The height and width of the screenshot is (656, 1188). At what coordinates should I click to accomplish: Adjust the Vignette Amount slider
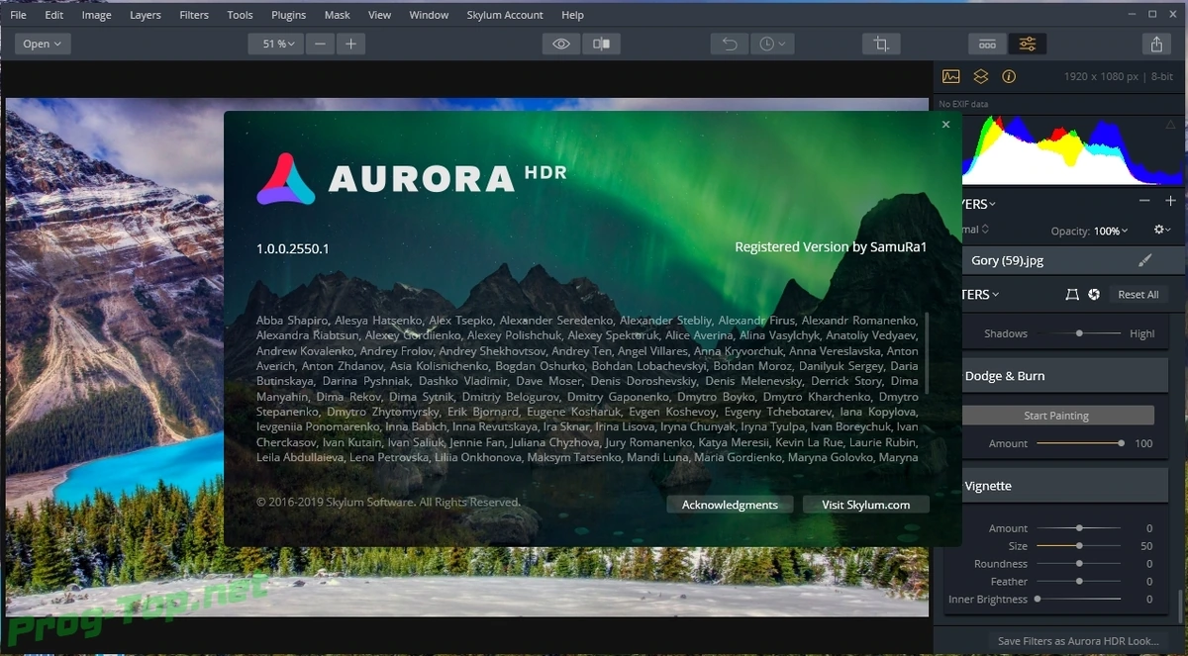click(x=1079, y=528)
